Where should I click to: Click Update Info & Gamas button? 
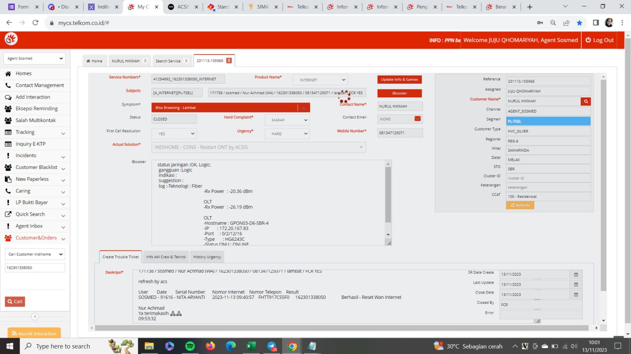[x=399, y=79]
